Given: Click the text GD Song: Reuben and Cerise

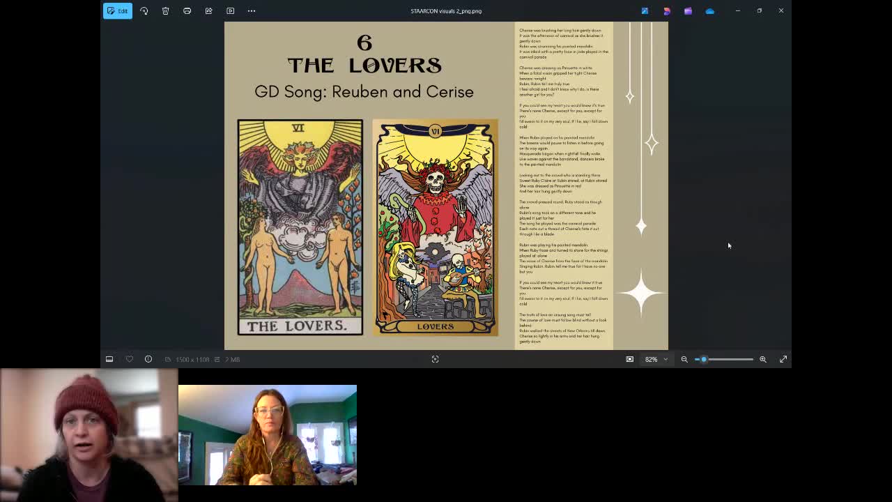Looking at the screenshot, I should (x=364, y=91).
